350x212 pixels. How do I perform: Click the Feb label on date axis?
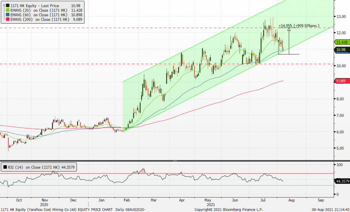pos(126,200)
